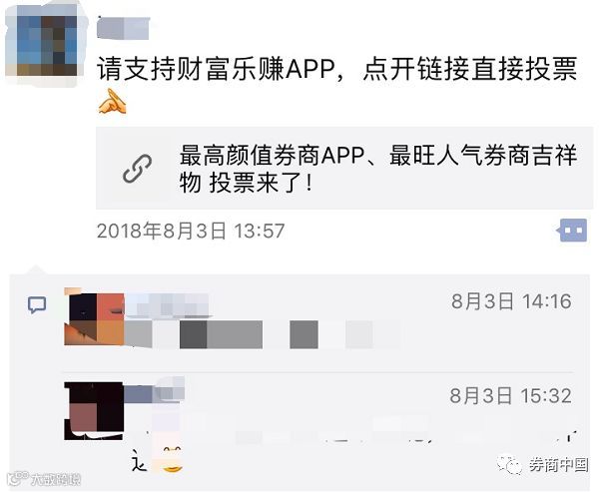Tap link title 最高颜值券商APP text
Image resolution: width=608 pixels, height=492 pixels.
(x=272, y=156)
